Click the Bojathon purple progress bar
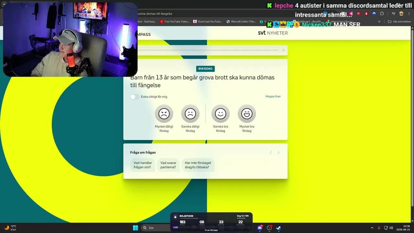 click(x=175, y=227)
